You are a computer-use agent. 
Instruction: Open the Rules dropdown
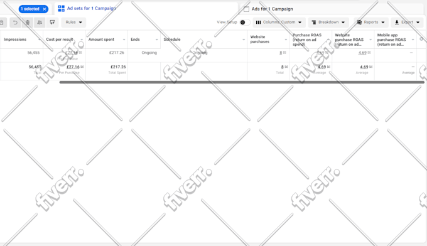(73, 23)
